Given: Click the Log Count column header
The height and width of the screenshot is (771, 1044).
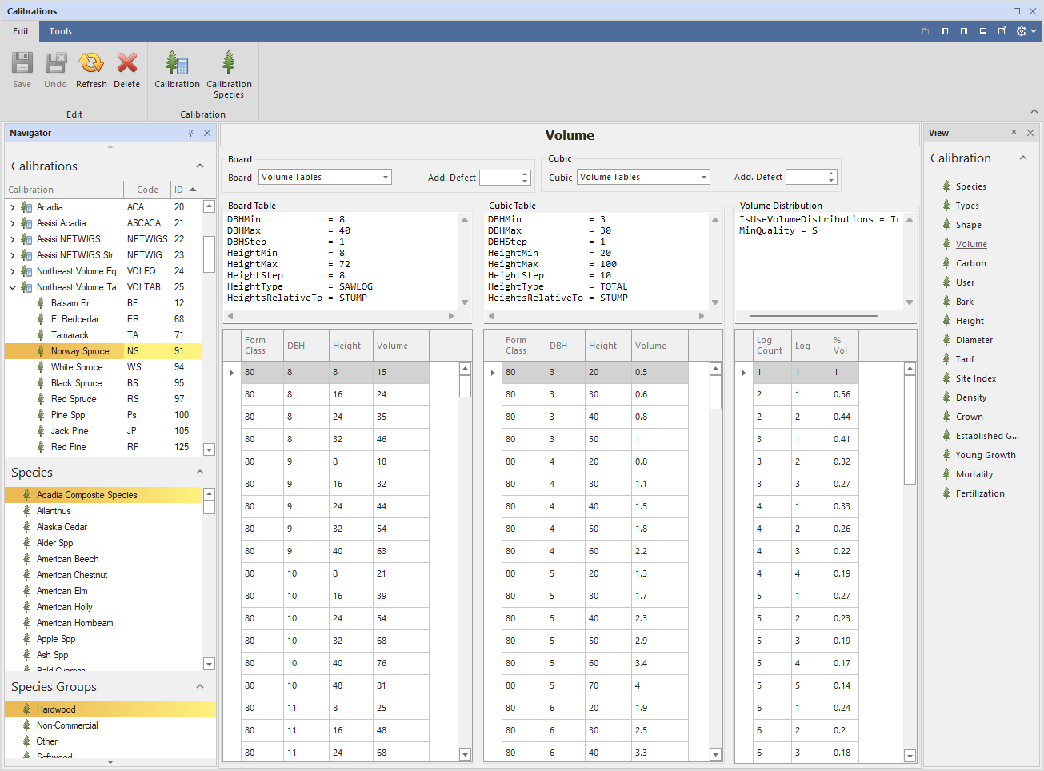Looking at the screenshot, I should tap(772, 346).
